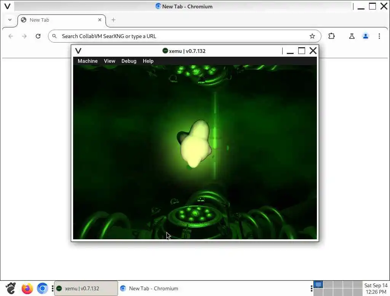Open the tab search chevron in Chromium
The height and width of the screenshot is (296, 390).
tap(10, 20)
